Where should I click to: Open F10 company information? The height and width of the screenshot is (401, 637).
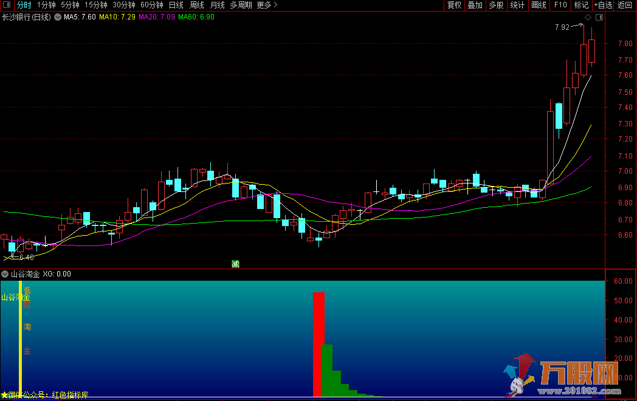click(560, 5)
